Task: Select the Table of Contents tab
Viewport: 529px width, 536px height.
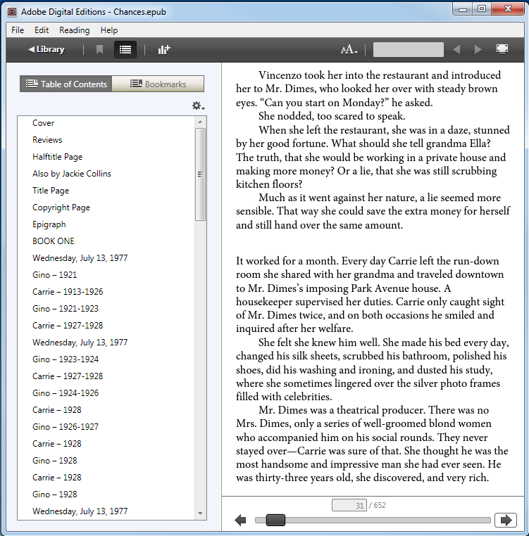Action: click(x=66, y=84)
